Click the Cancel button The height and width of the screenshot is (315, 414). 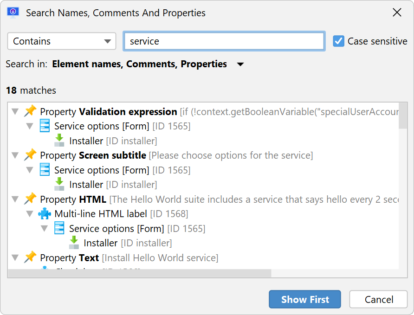(x=379, y=299)
